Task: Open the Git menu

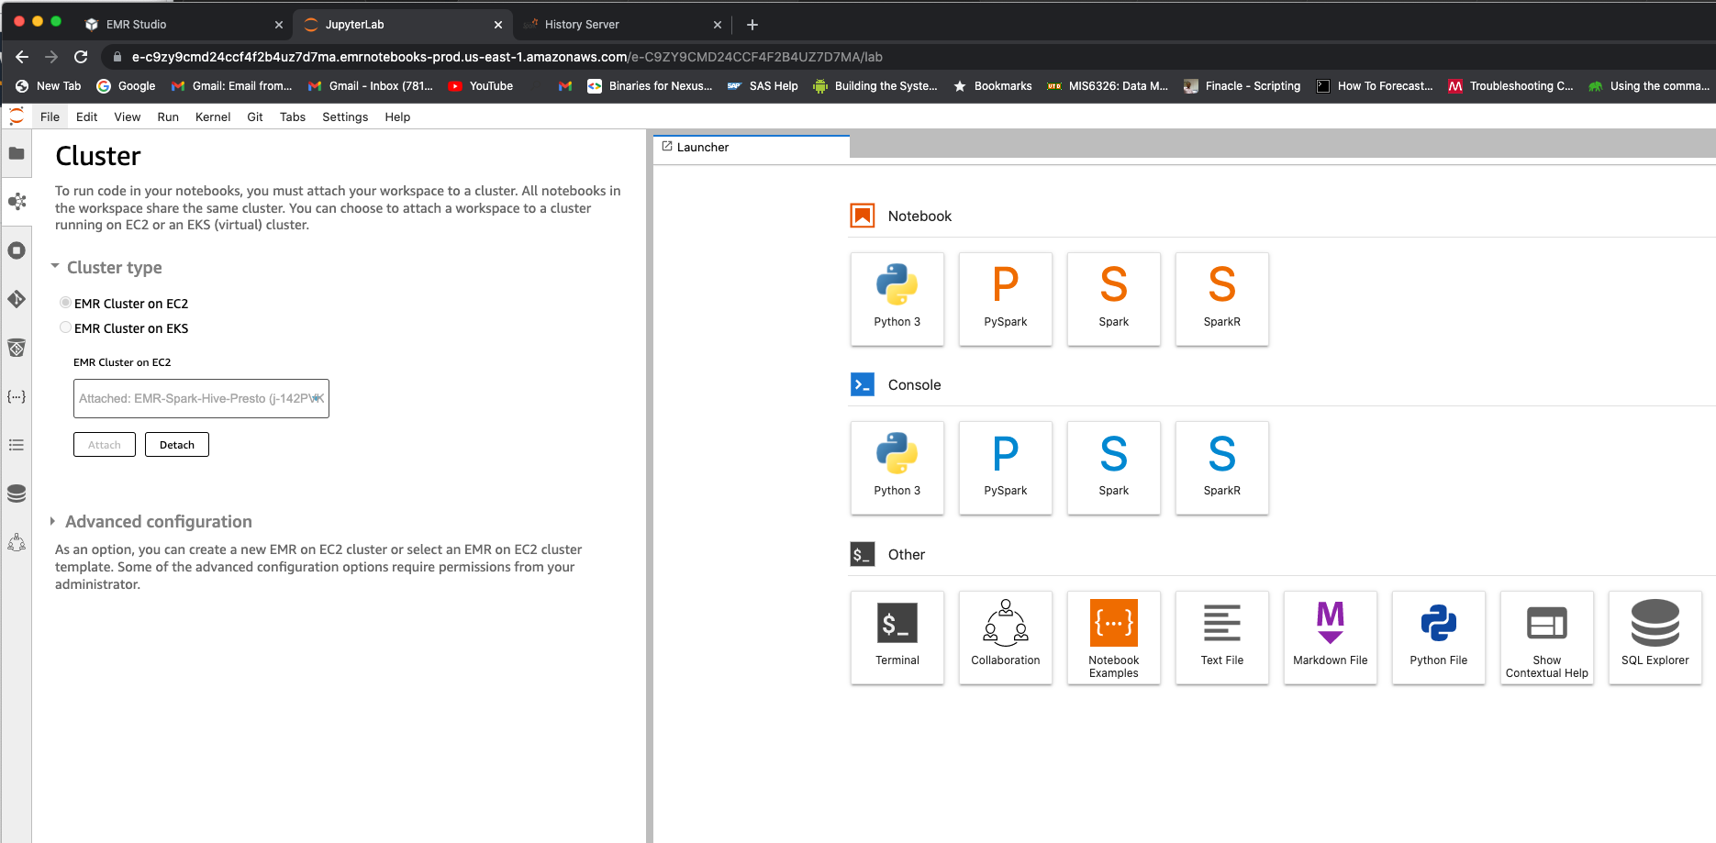Action: (x=255, y=116)
